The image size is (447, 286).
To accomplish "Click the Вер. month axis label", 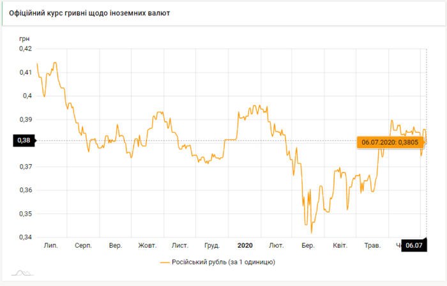I will coord(116,245).
